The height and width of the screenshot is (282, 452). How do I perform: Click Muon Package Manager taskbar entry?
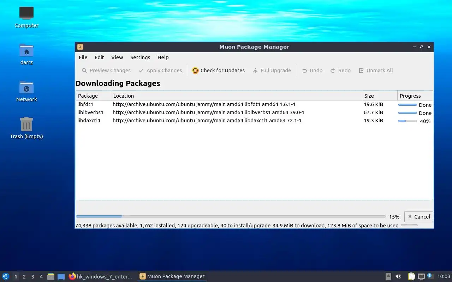(x=172, y=277)
